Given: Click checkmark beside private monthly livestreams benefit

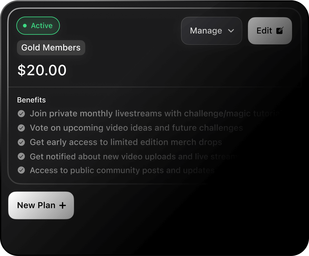Looking at the screenshot, I should click(21, 114).
